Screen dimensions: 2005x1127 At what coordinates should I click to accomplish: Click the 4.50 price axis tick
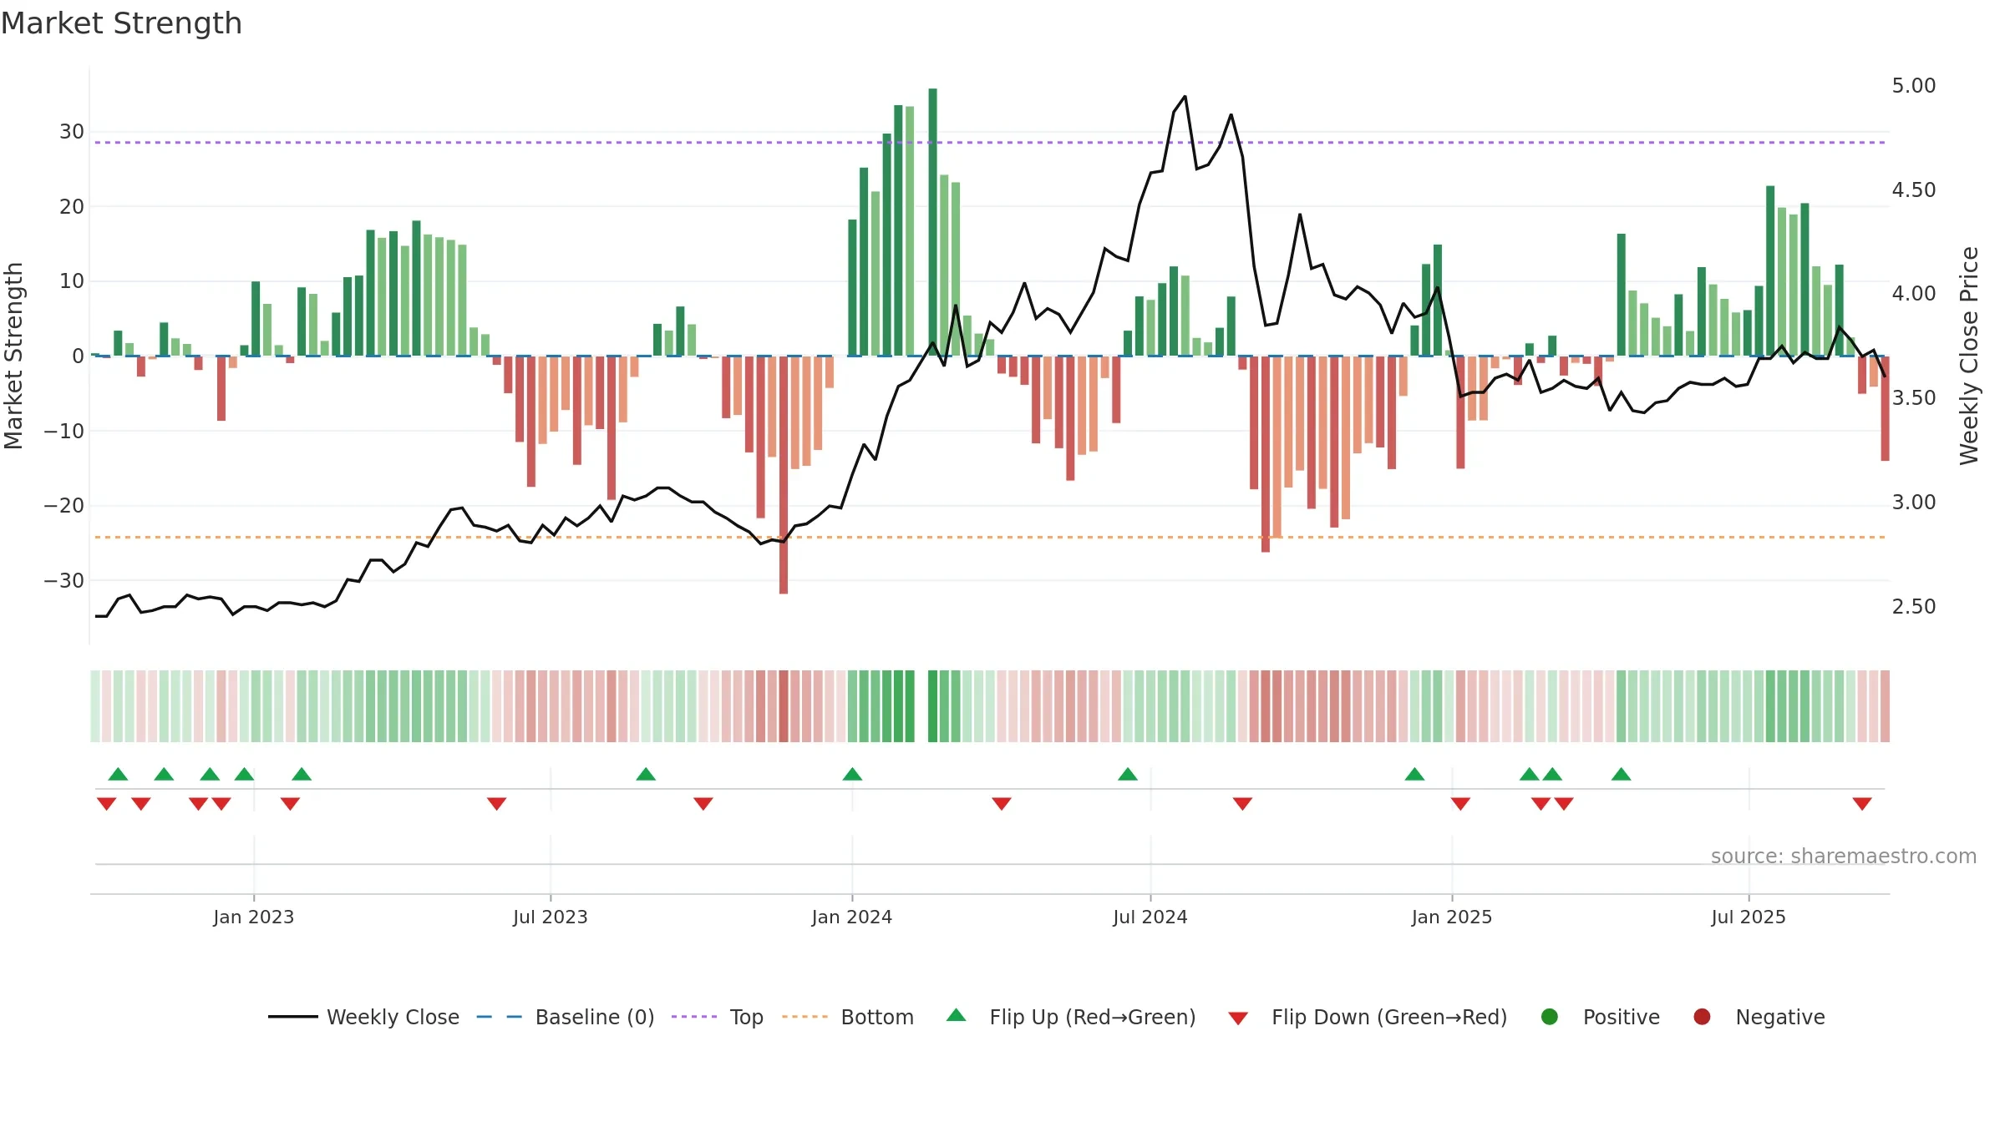[1914, 190]
